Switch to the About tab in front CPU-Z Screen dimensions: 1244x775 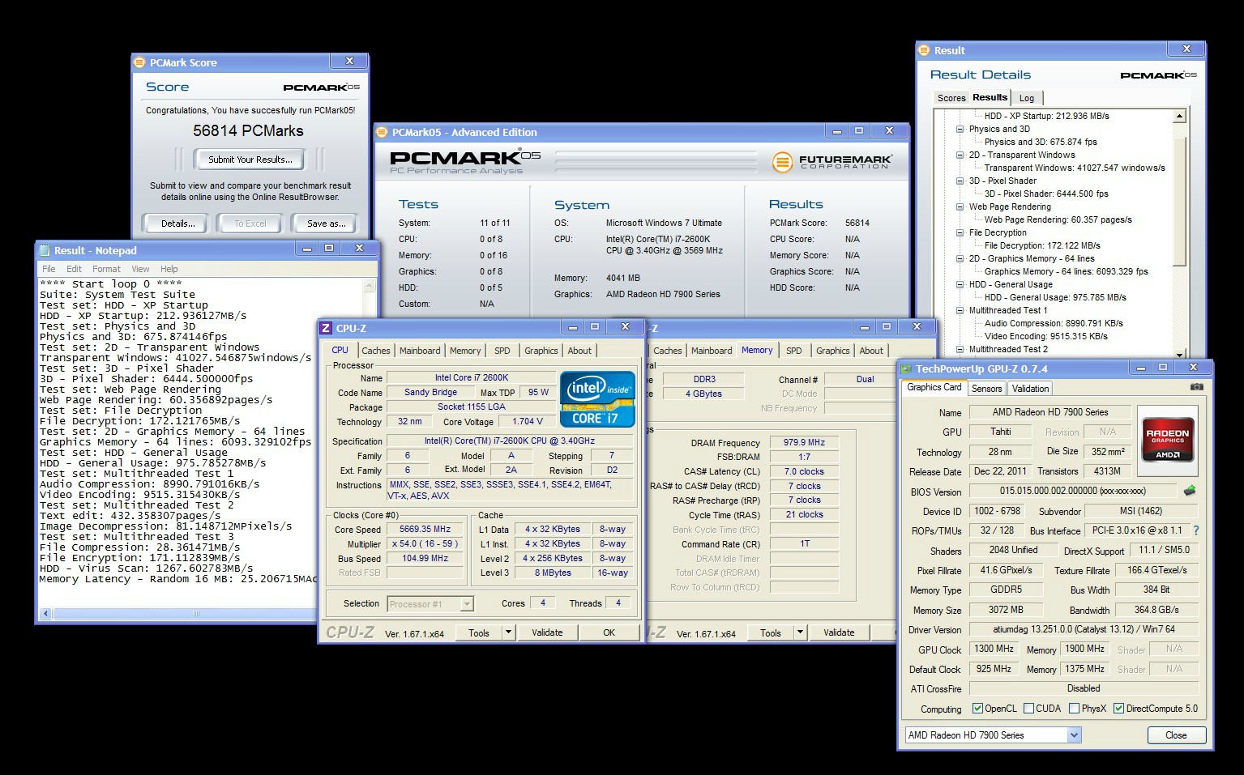pos(579,351)
